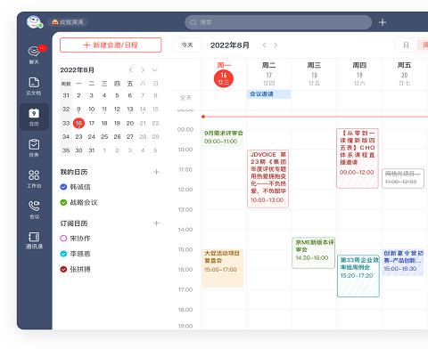Select date 17 in the mini calendar
This screenshot has height=349, width=428.
coord(92,123)
